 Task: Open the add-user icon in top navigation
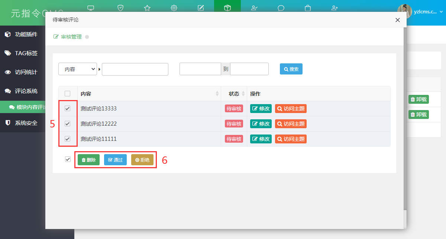334,8
